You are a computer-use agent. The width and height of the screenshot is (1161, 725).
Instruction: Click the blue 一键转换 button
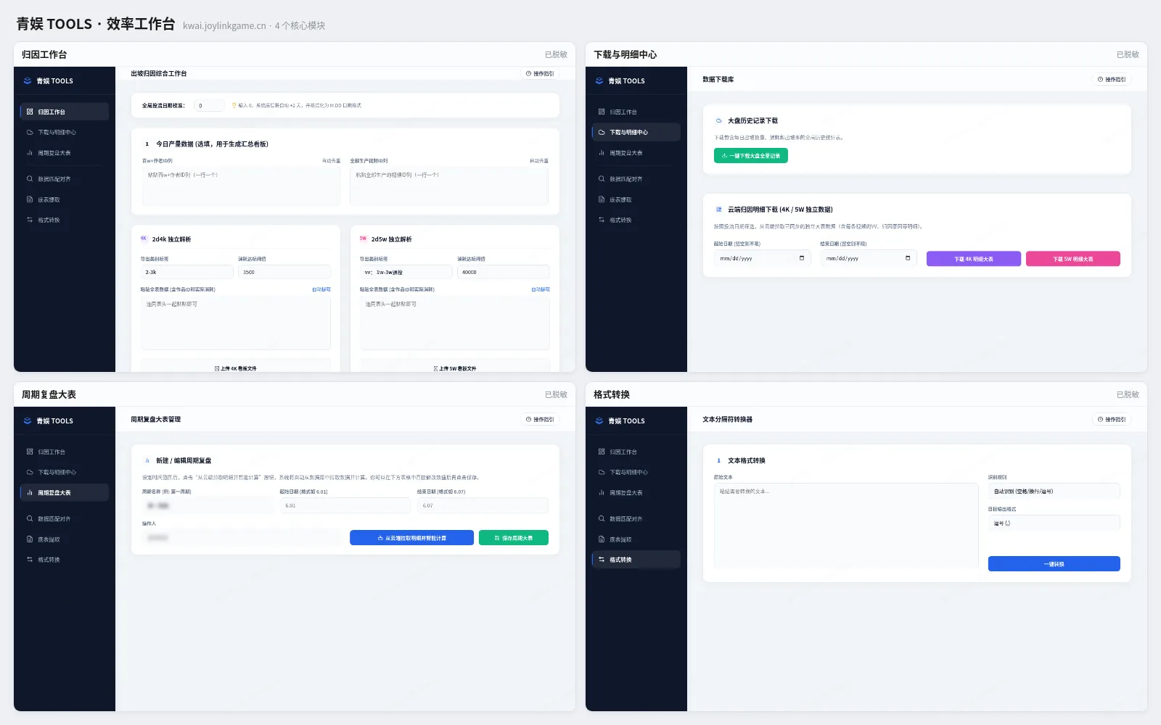pyautogui.click(x=1054, y=564)
